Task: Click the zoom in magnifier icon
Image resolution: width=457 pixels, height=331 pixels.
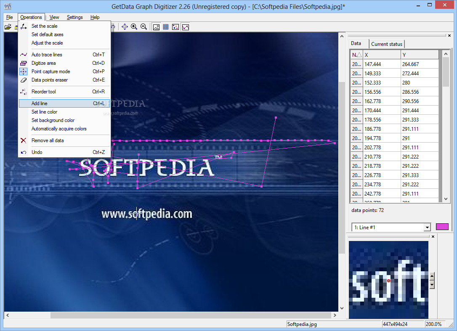Action: [x=134, y=27]
